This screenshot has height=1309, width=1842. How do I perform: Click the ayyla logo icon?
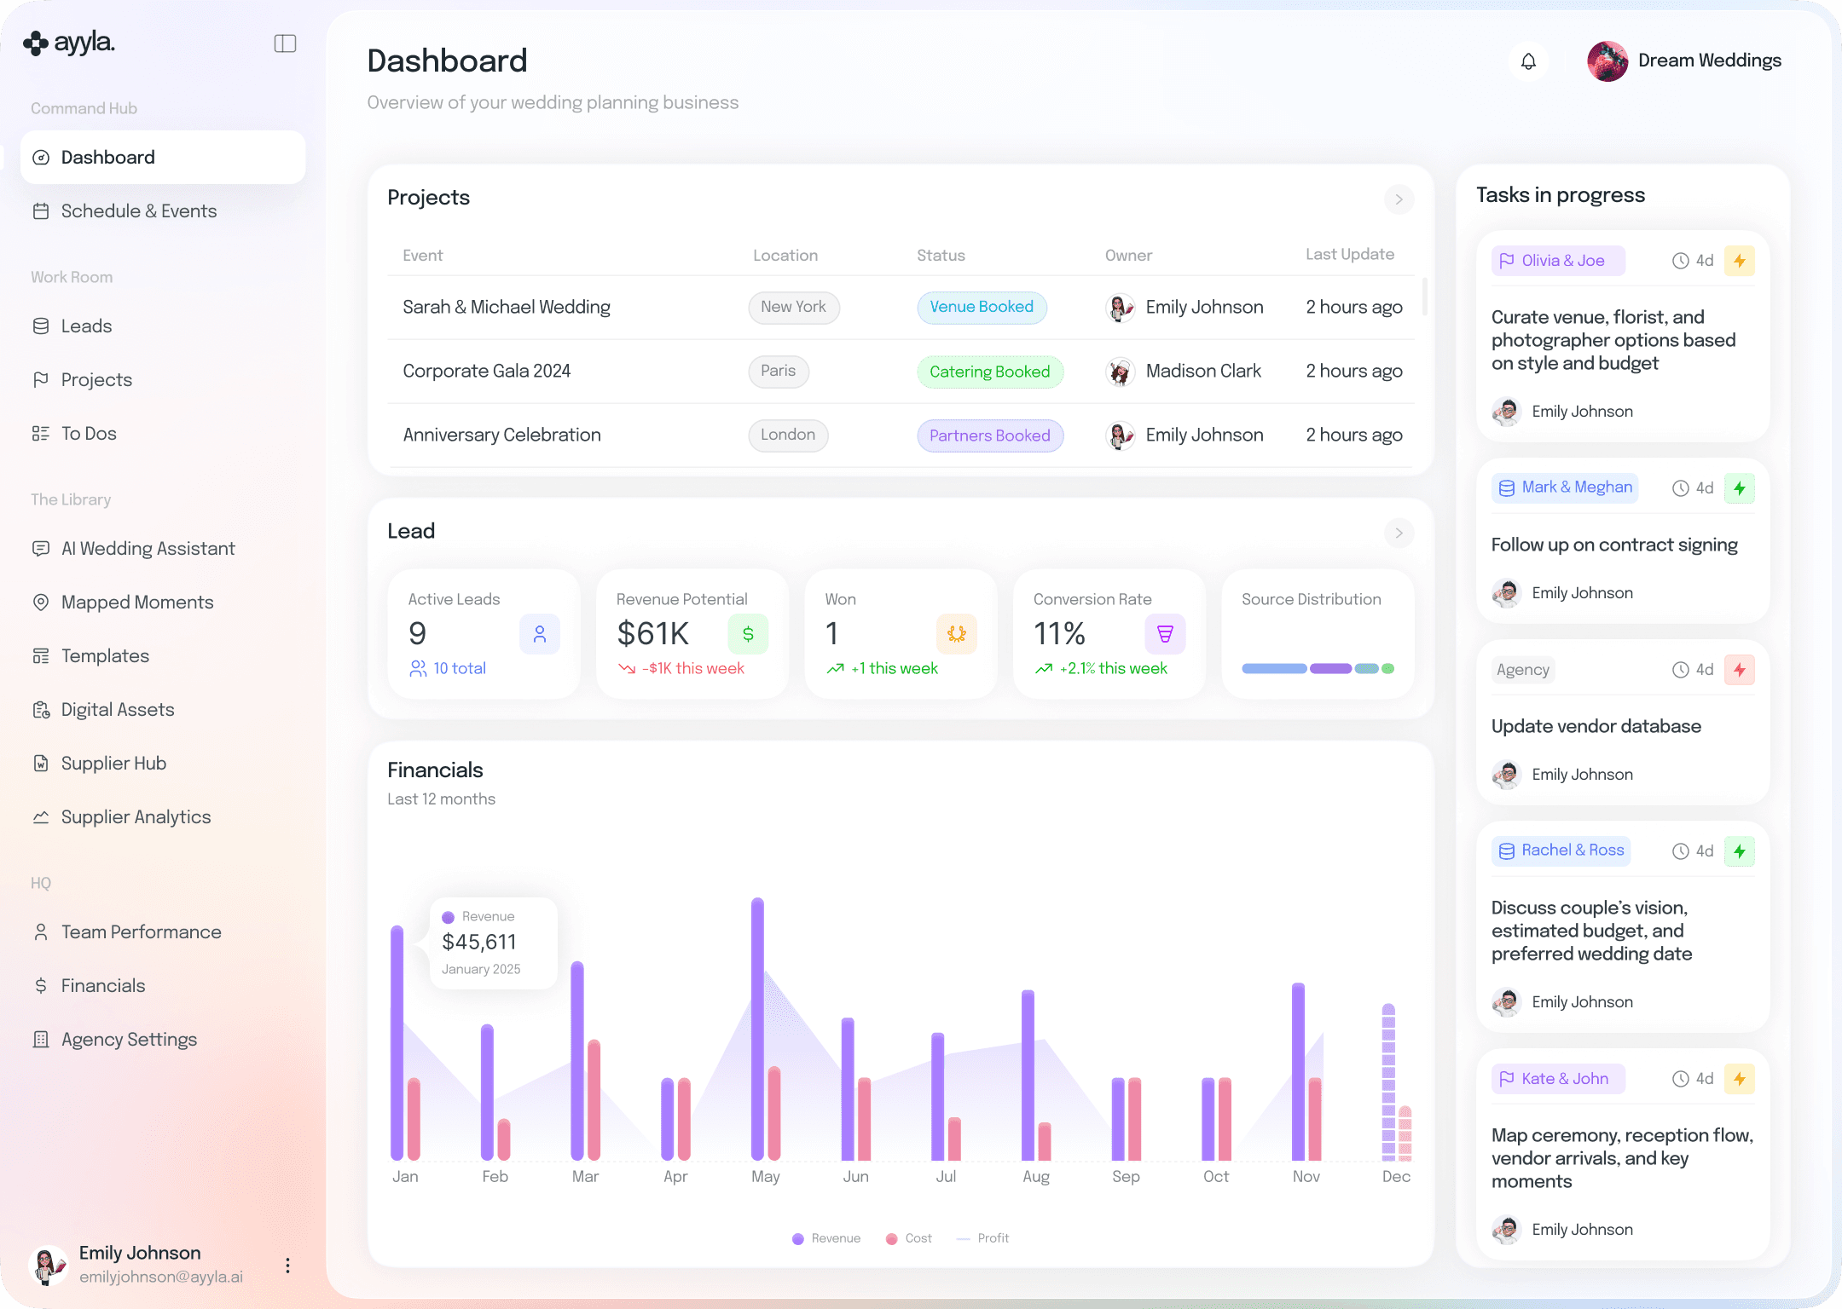pos(36,43)
